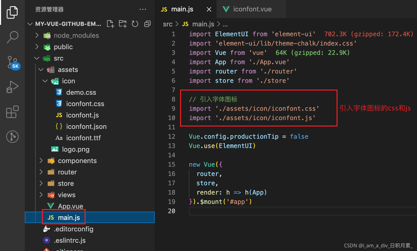Collapse all folders in explorer

147,24
